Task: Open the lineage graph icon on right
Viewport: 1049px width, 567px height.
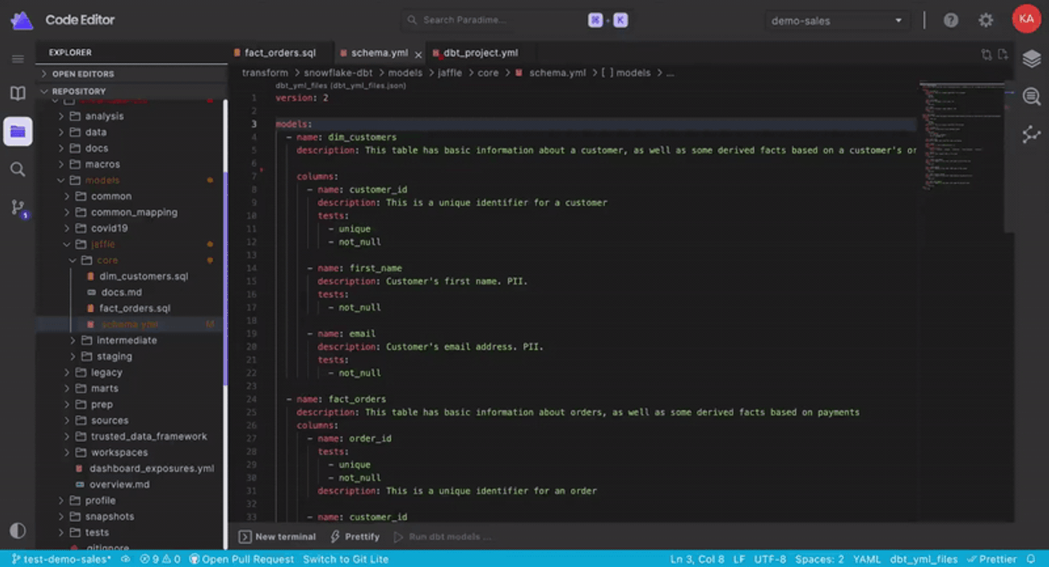Action: [x=1031, y=134]
